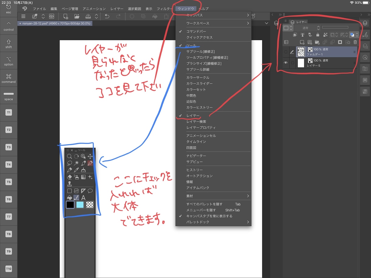This screenshot has width=371, height=278.
Task: Select the speech balloon tool
Action: tap(90, 191)
